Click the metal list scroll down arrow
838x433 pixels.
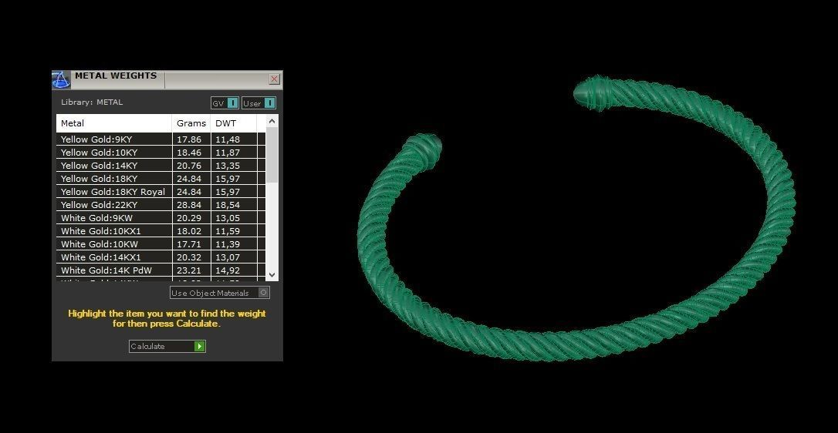click(x=272, y=275)
